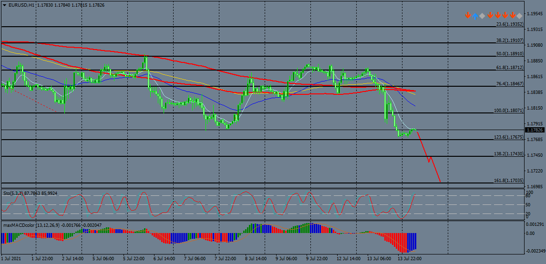Click the 1.19545 price scale value
Screen dimensions: 546x264
pyautogui.click(x=535, y=14)
